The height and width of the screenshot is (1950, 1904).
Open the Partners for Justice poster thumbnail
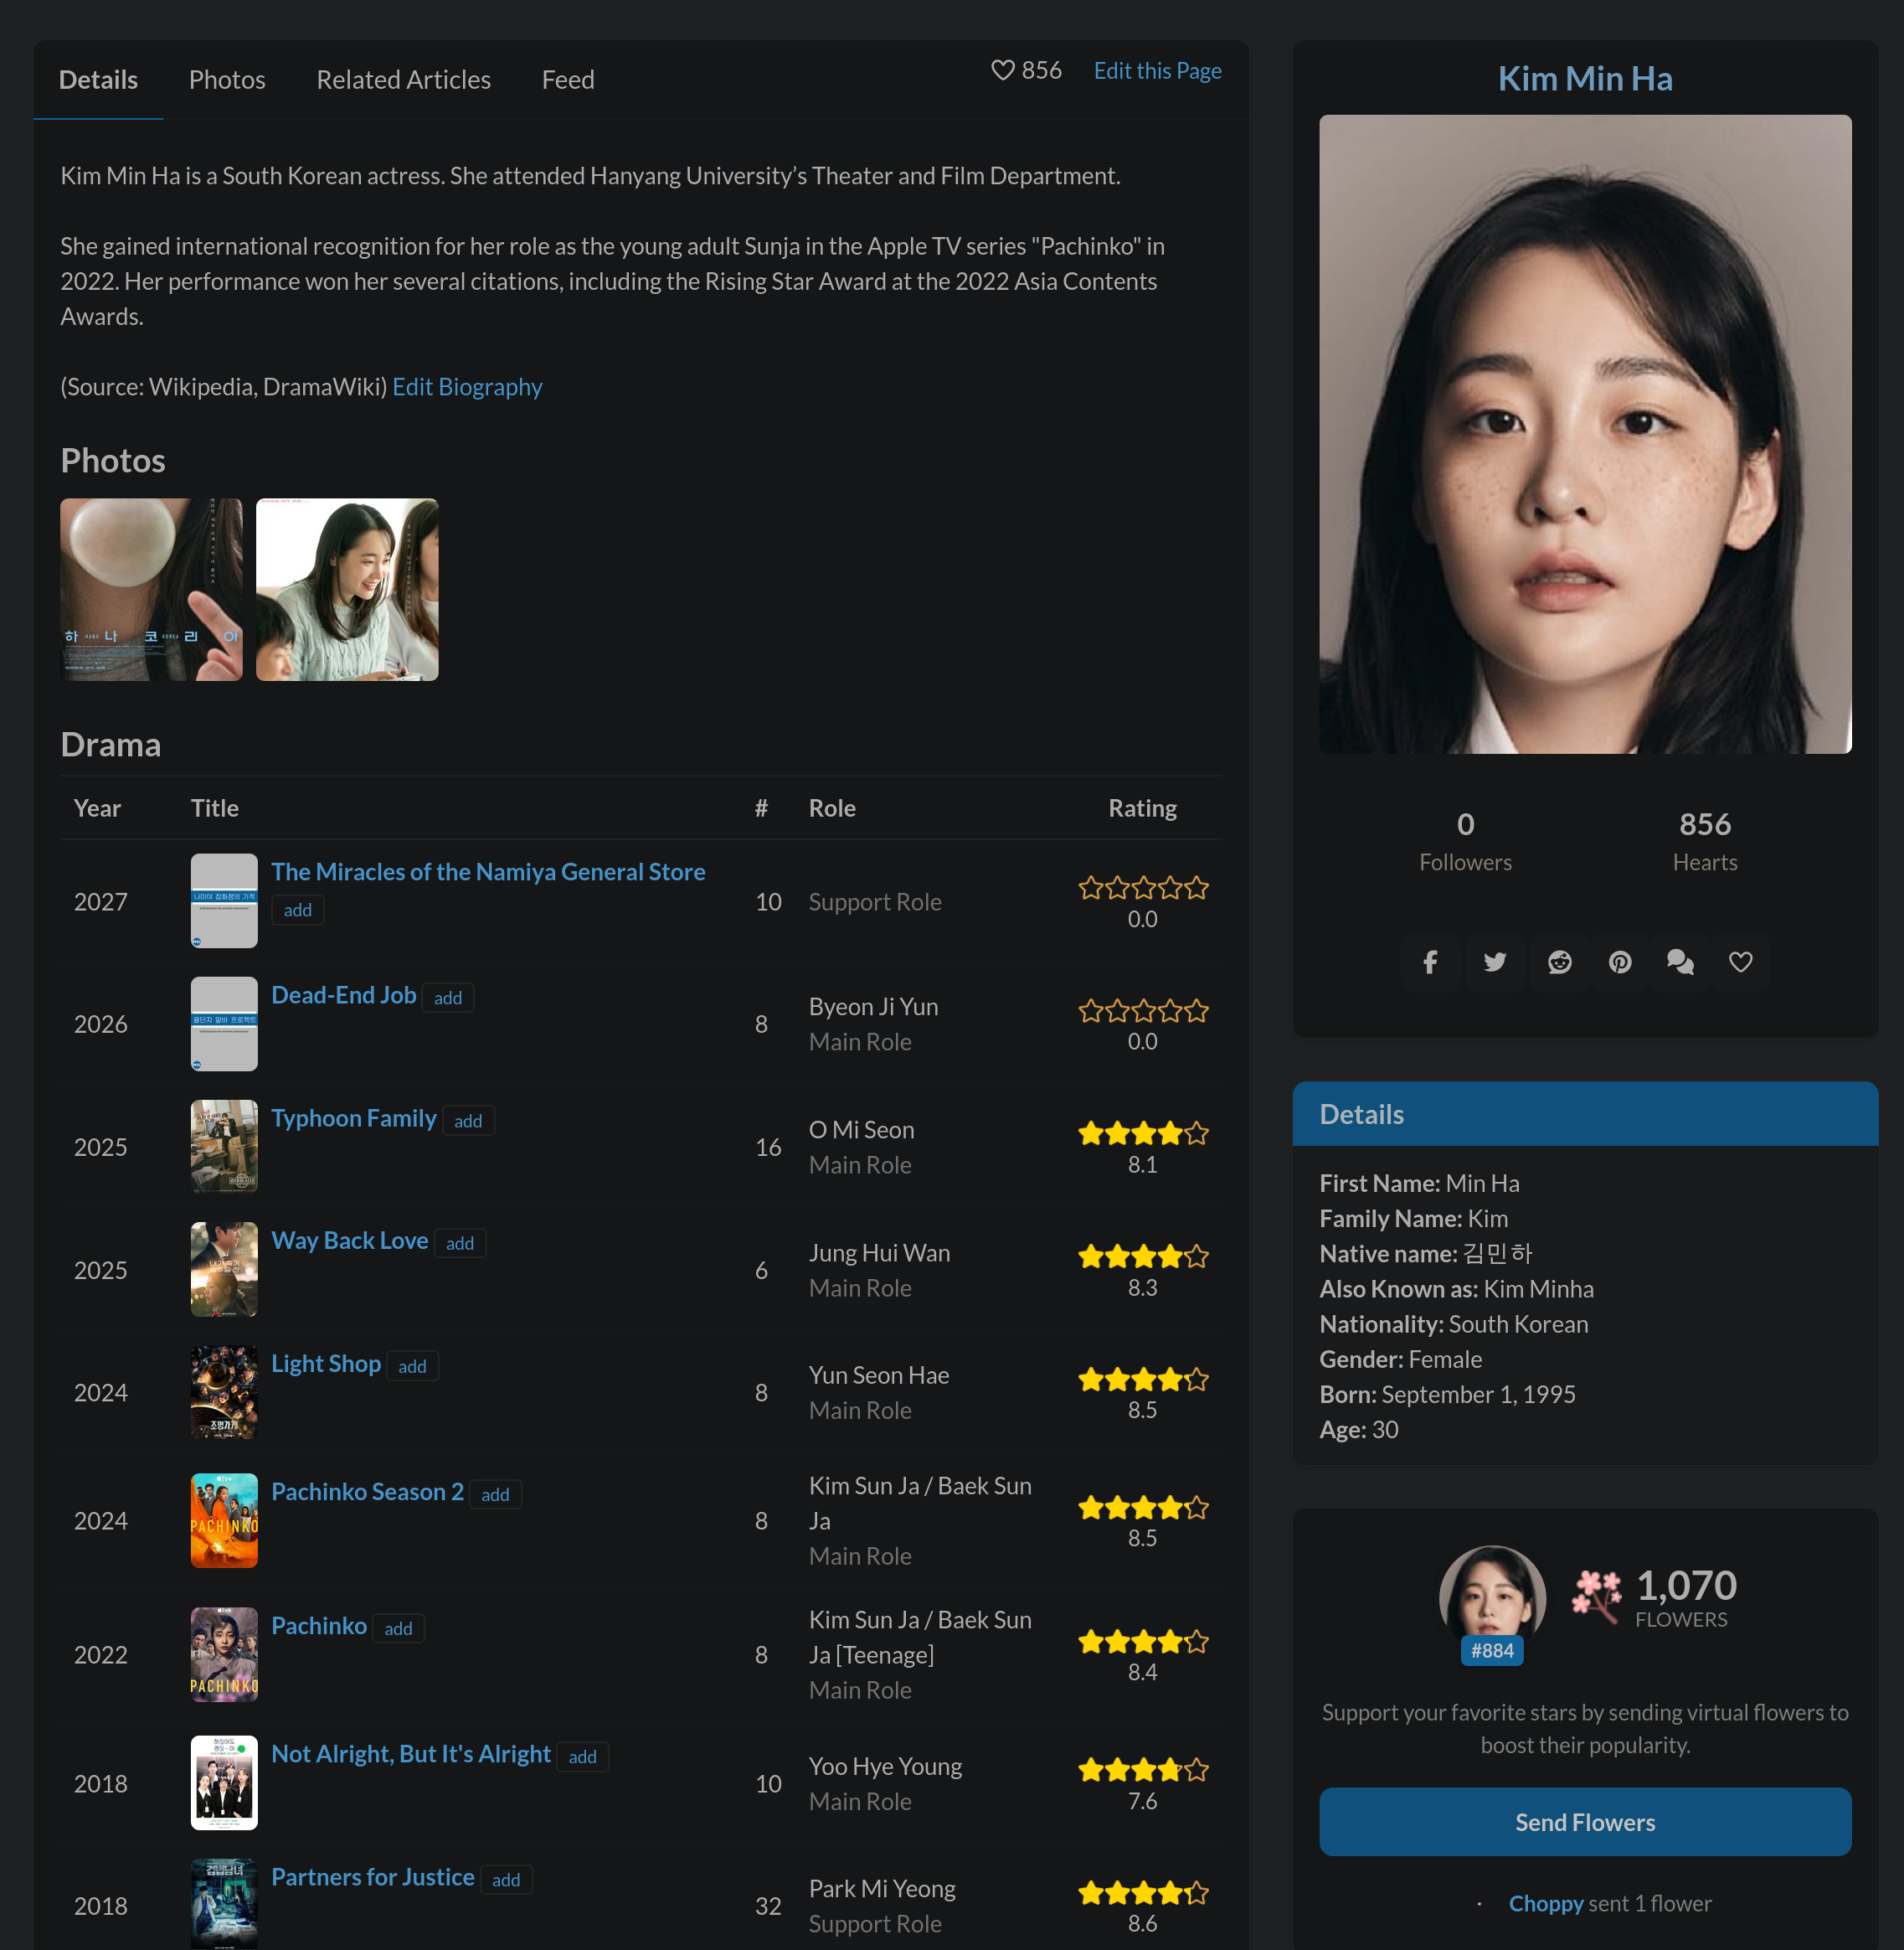click(224, 1905)
